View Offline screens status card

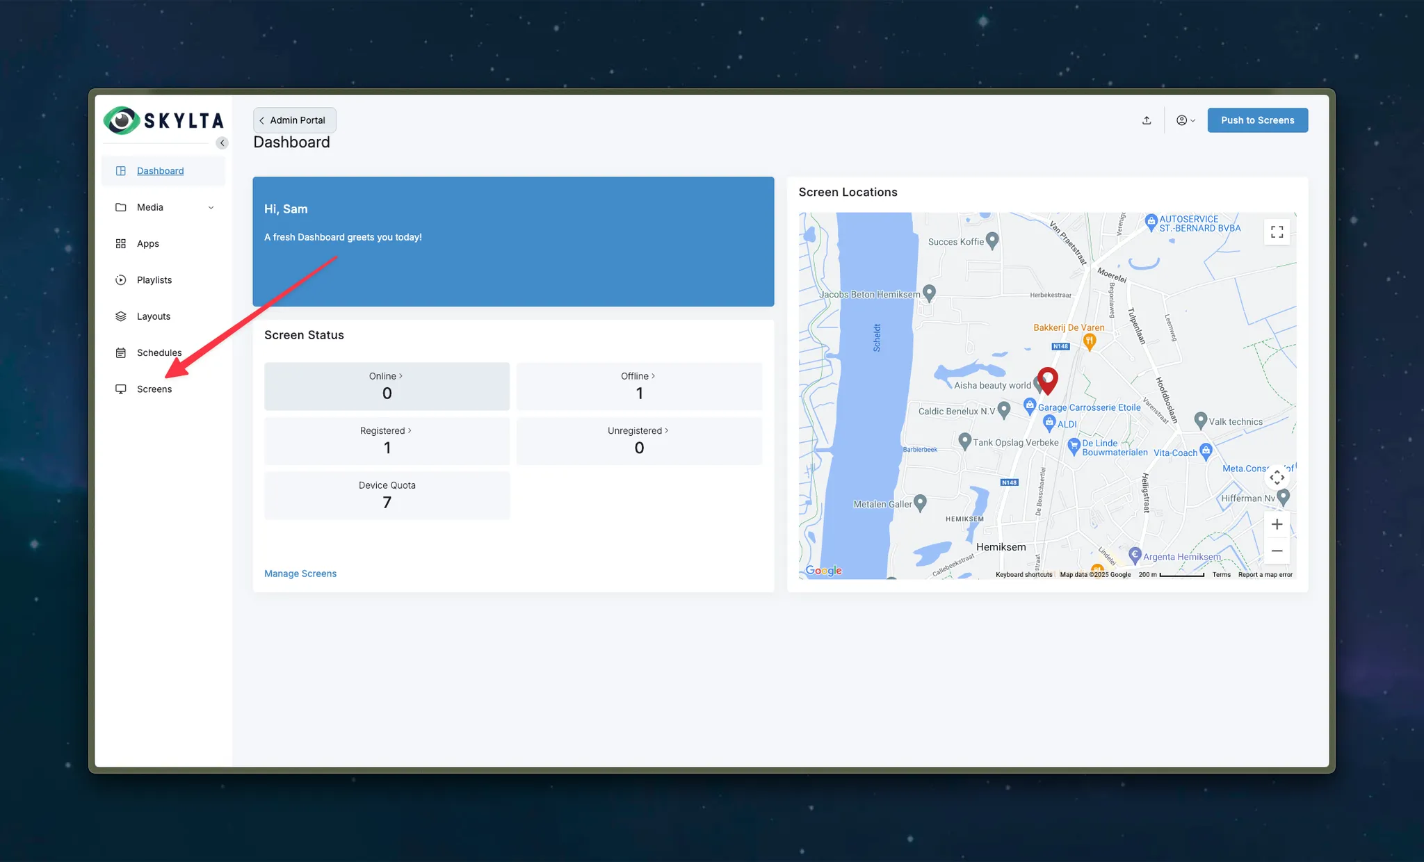coord(639,386)
